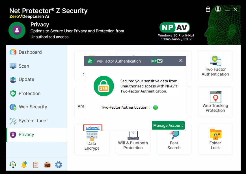Select the Web Tracking Protection tile
This screenshot has width=246, height=174.
[215, 102]
